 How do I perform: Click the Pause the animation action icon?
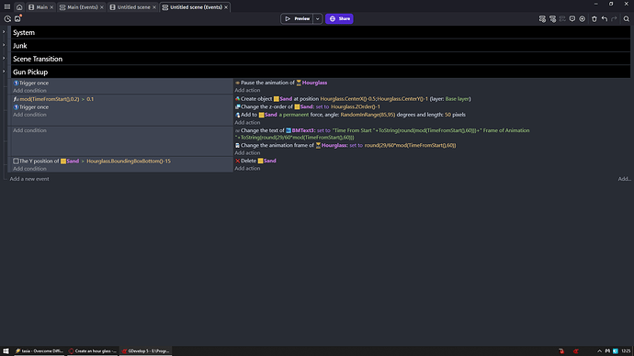(x=237, y=83)
